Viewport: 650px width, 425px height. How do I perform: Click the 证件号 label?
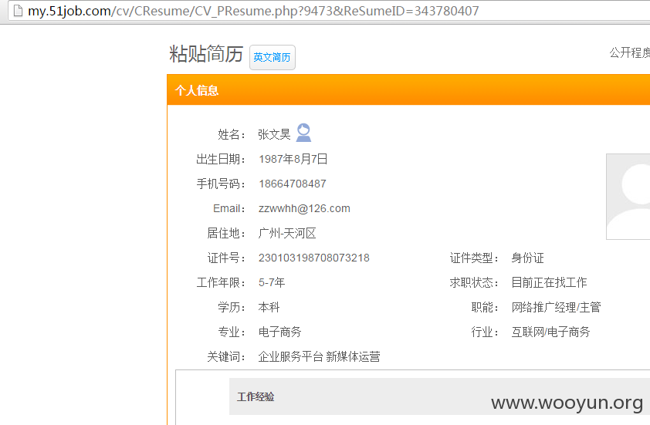226,258
